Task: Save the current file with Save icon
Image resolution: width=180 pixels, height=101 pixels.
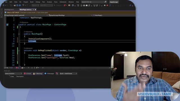Action: point(17,5)
